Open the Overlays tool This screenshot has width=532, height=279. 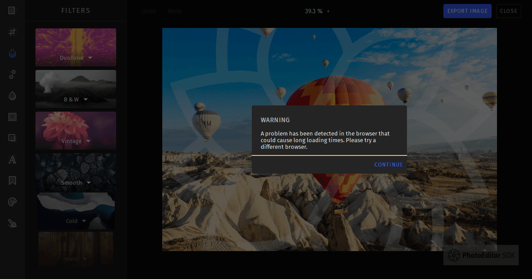(x=12, y=138)
